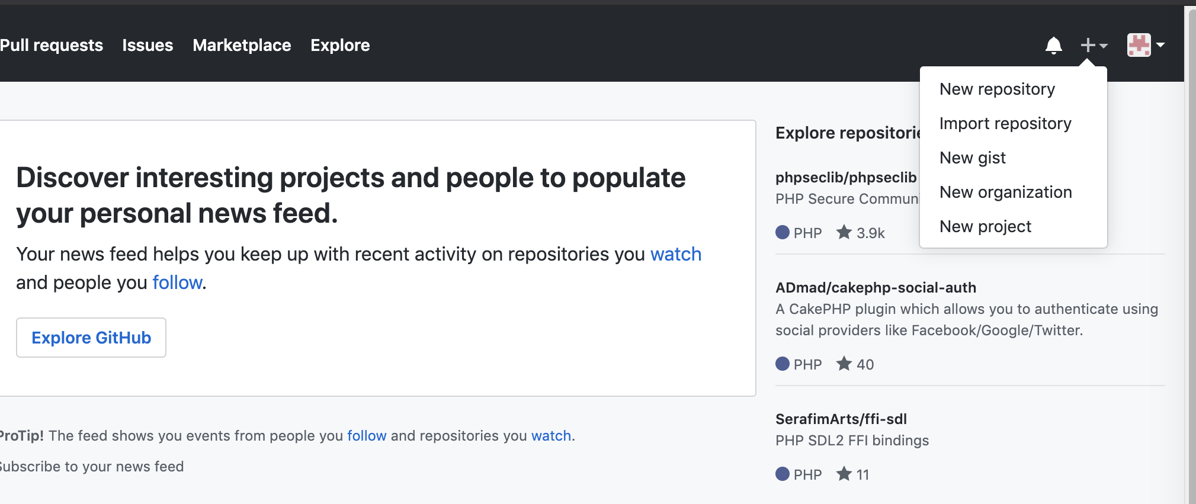This screenshot has width=1196, height=504.
Task: Open phpseclib/phpseclib repository
Action: pos(846,178)
